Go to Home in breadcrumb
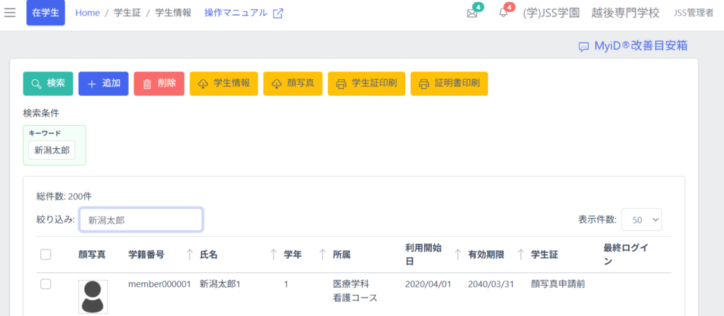Screen dimensions: 724x316 point(87,13)
